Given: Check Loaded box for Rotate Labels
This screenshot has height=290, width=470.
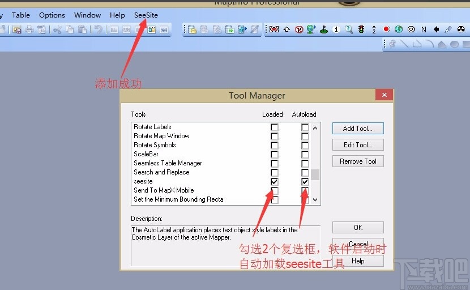Looking at the screenshot, I should [274, 127].
